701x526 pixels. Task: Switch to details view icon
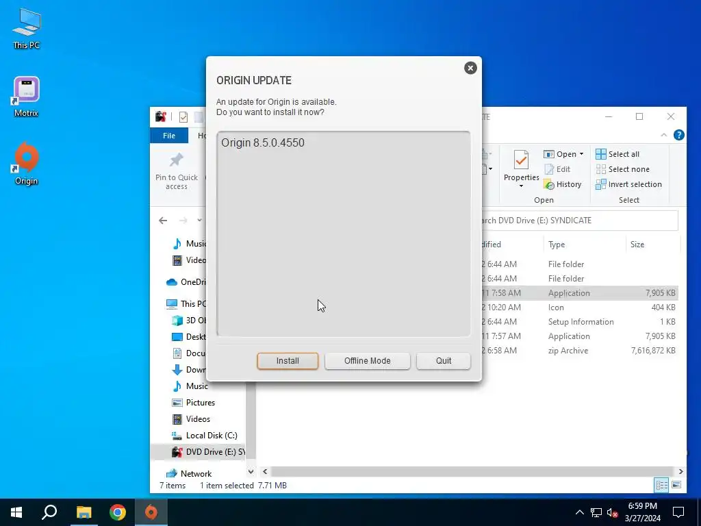pyautogui.click(x=662, y=485)
